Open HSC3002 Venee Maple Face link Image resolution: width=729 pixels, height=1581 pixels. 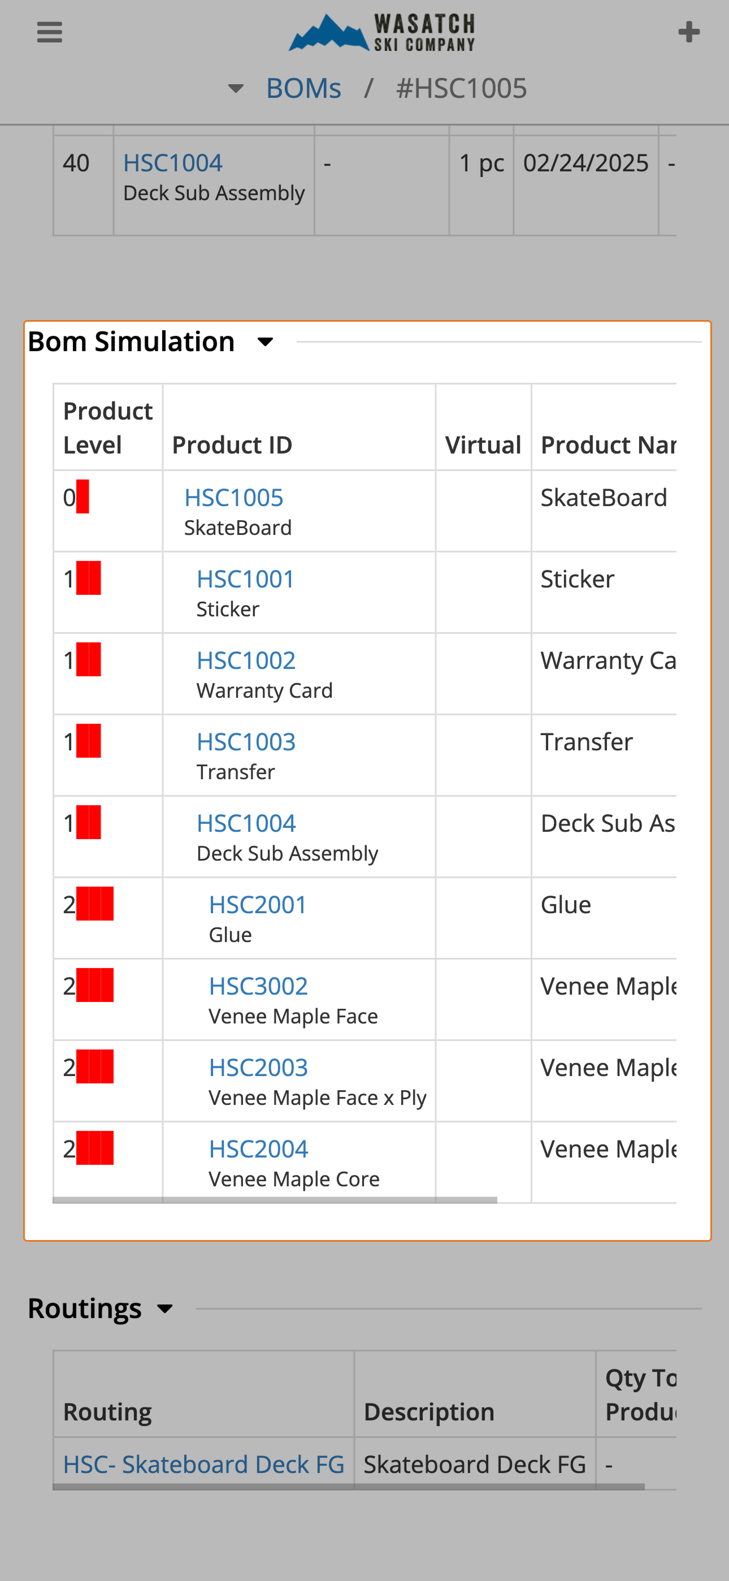coord(258,986)
